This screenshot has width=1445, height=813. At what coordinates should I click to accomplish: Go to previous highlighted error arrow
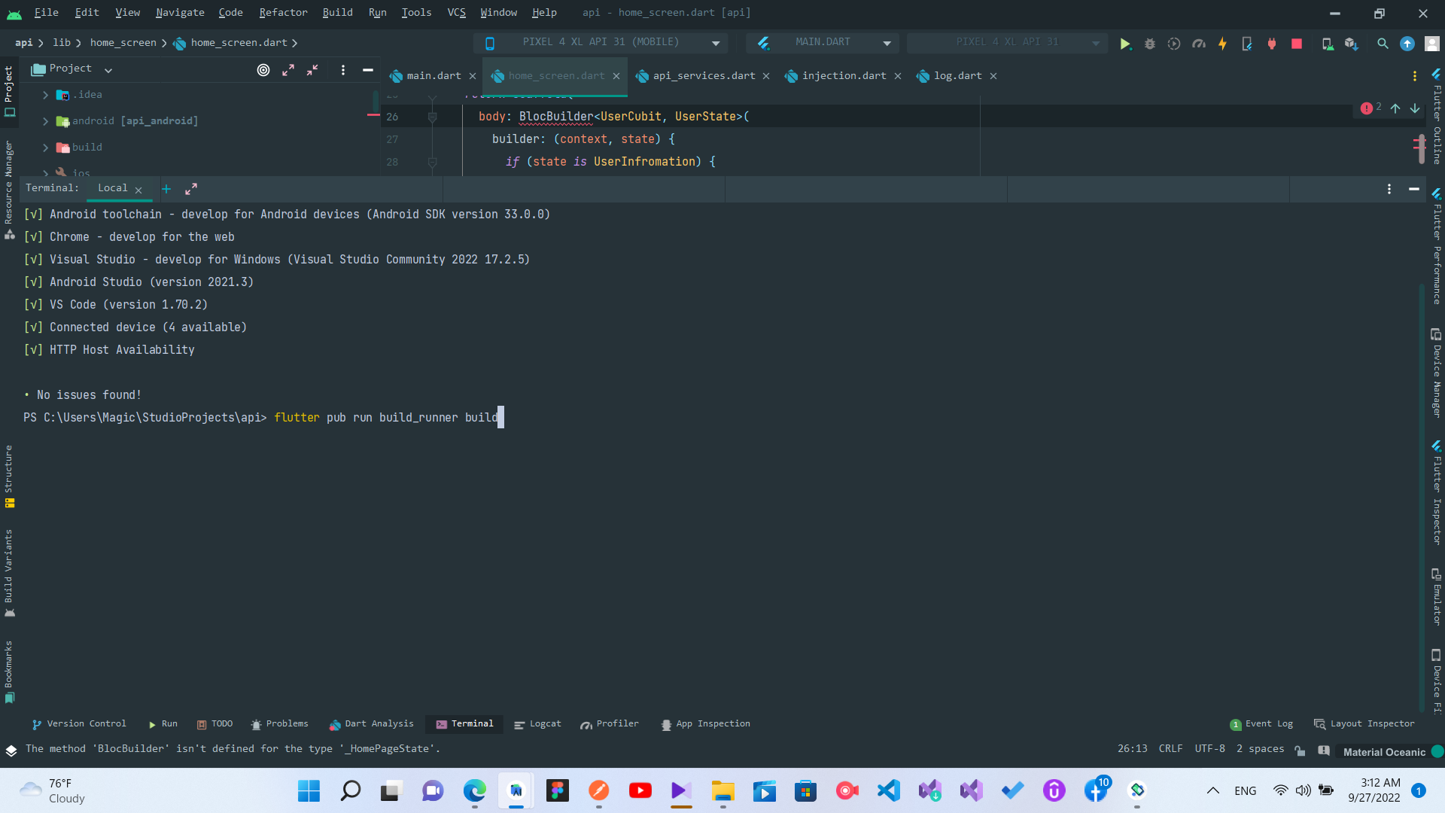pyautogui.click(x=1395, y=108)
